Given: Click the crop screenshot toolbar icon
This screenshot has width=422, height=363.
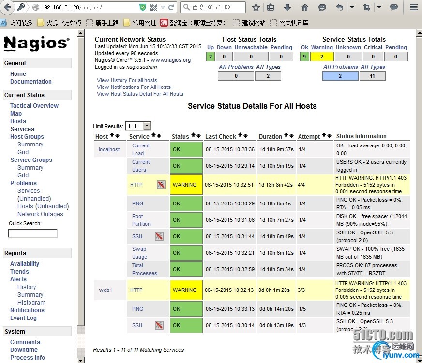Looking at the screenshot, I should point(366,7).
